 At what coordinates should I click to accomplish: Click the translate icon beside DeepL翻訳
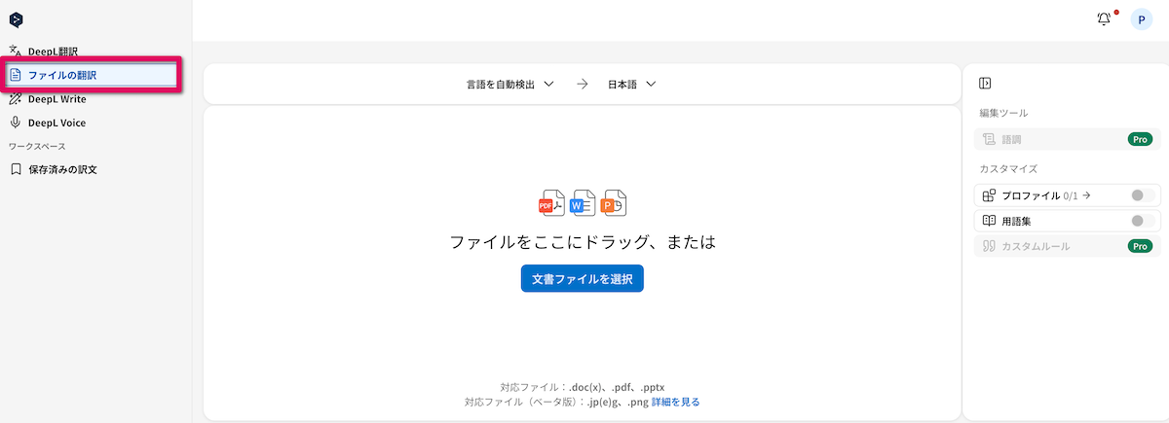coord(16,52)
